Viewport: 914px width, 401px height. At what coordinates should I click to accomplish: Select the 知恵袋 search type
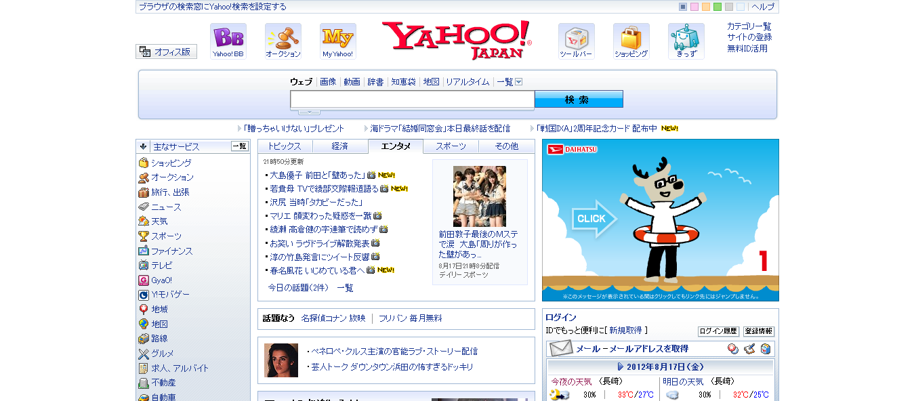tap(403, 82)
